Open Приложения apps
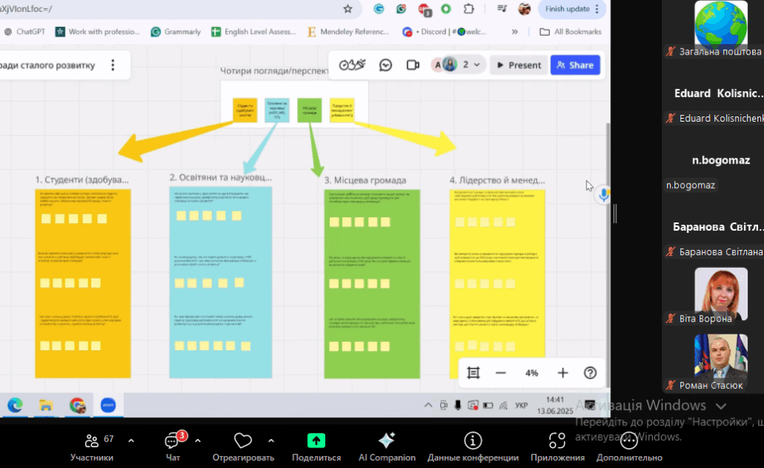764x468 pixels. click(x=557, y=447)
